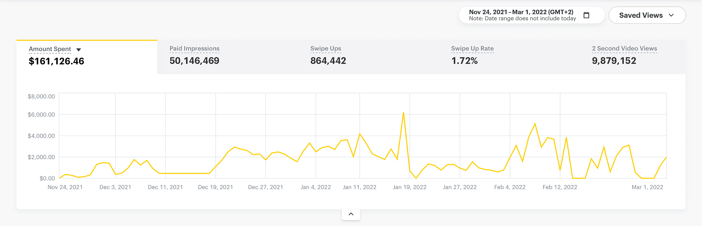Click the Dec 19, 2021 axis label
The height and width of the screenshot is (226, 702).
216,187
